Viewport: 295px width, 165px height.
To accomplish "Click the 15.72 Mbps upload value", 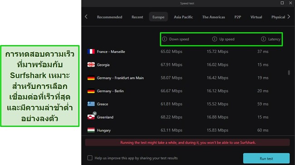I will [x=217, y=52].
